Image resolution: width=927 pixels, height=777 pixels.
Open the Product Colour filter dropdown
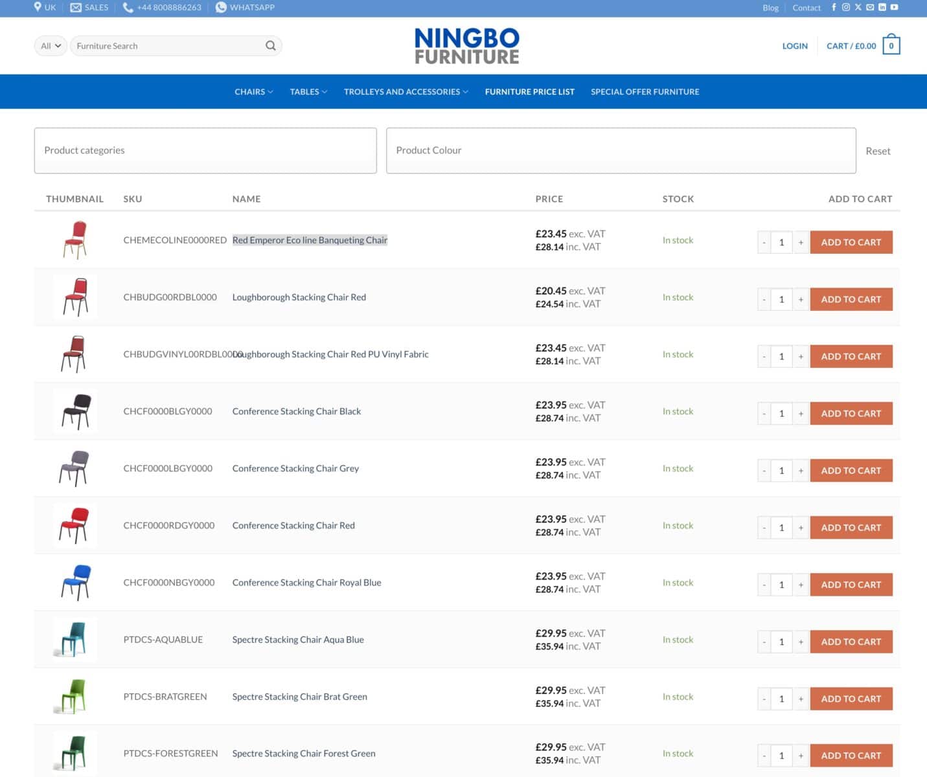click(621, 150)
